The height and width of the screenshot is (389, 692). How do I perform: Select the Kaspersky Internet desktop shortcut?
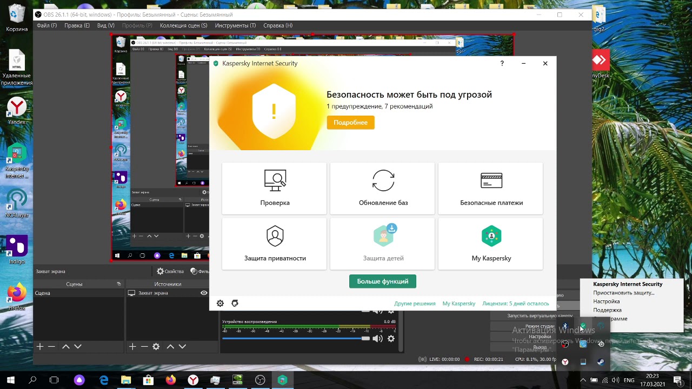[x=17, y=162]
